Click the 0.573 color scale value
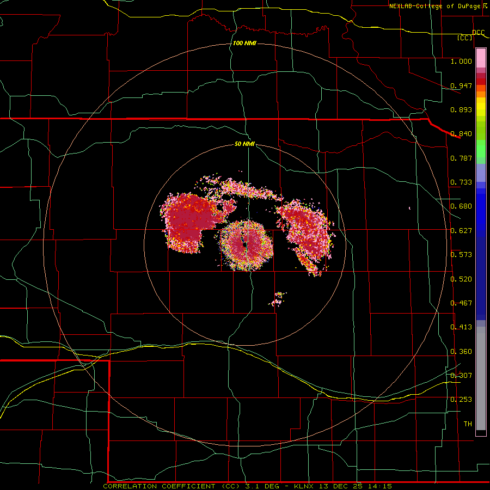This screenshot has height=490, width=490. pyautogui.click(x=461, y=255)
